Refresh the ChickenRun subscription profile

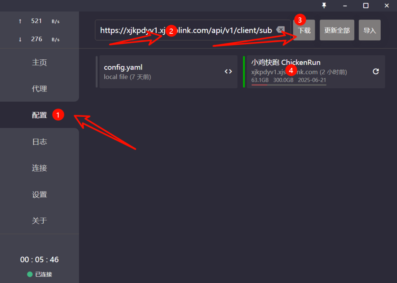tap(375, 71)
